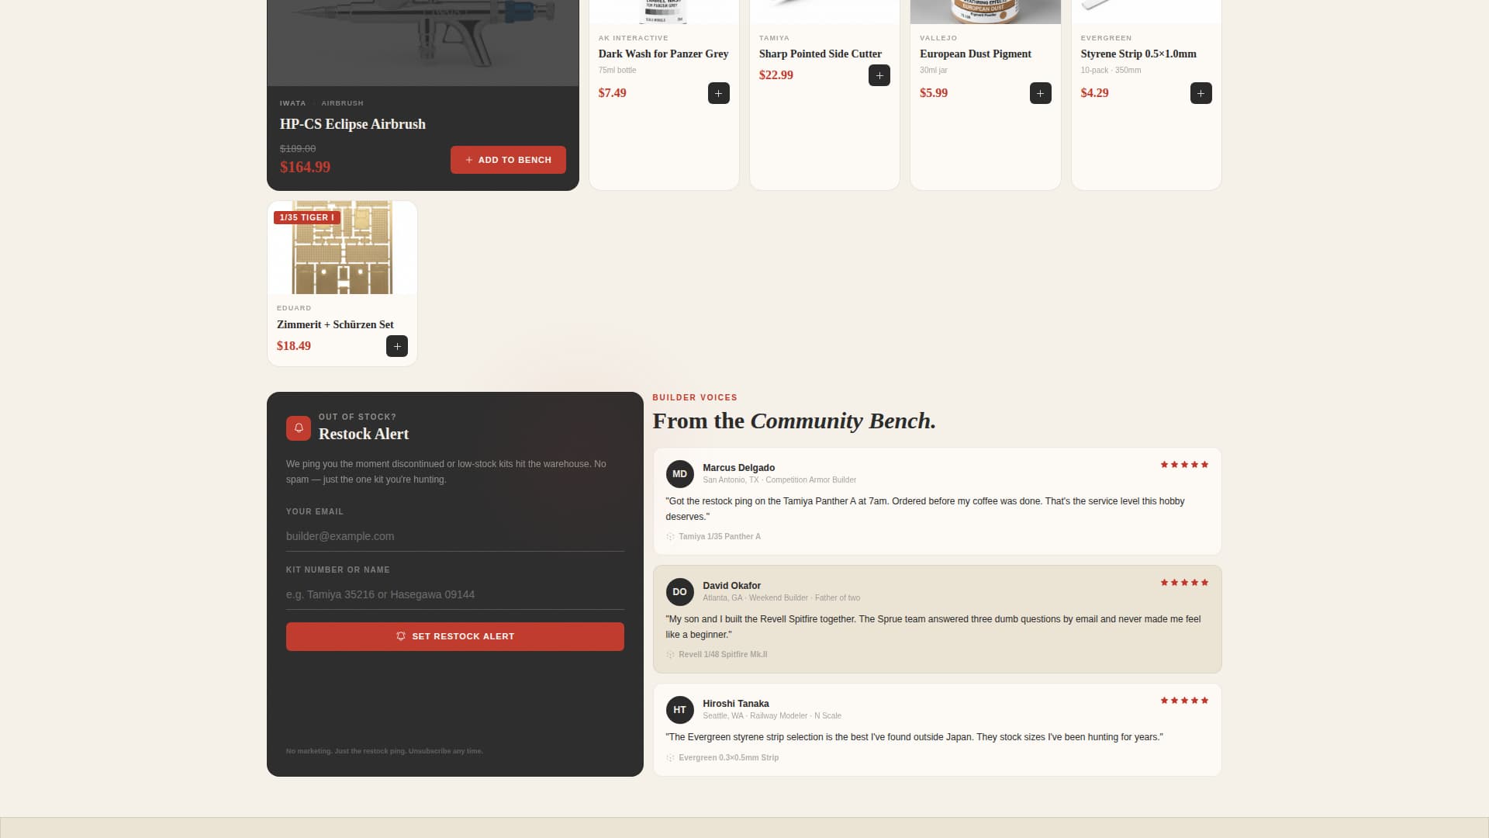Click the star rating on Hiroshi Tanaka's review
This screenshot has height=838, width=1489.
[1184, 701]
